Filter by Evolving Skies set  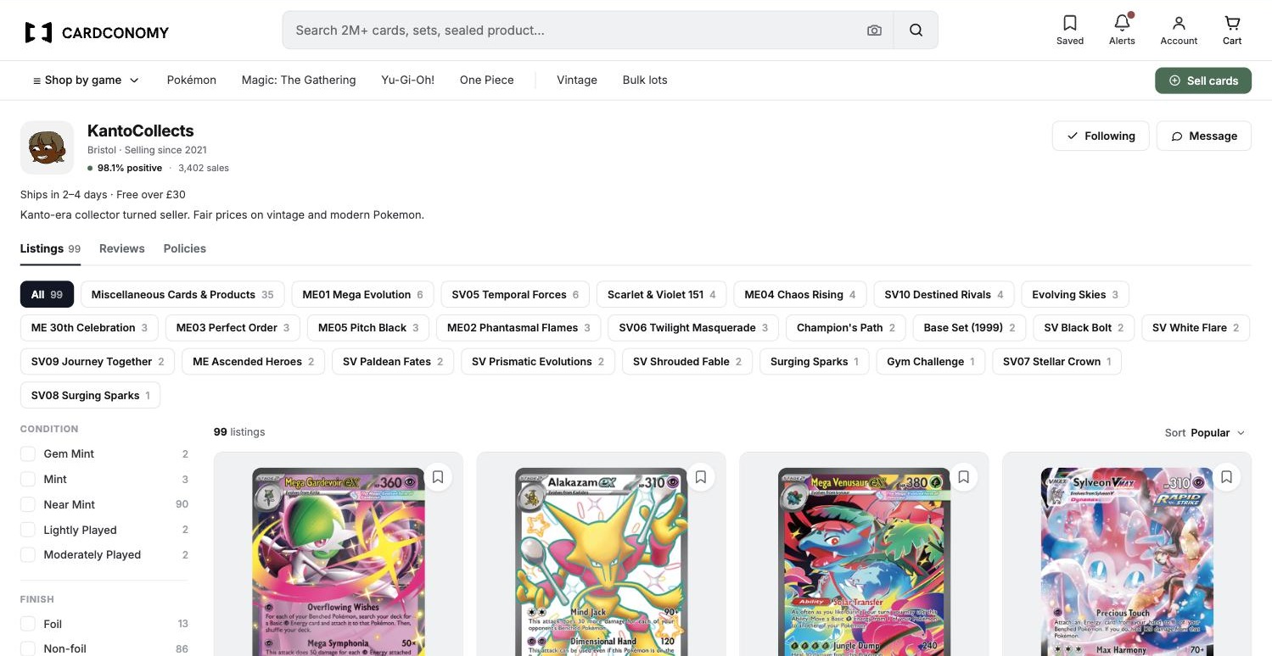[x=1075, y=294]
